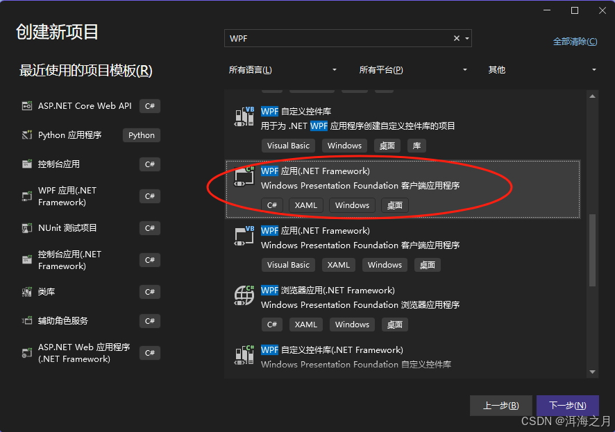Click the 下一步 button

[568, 406]
